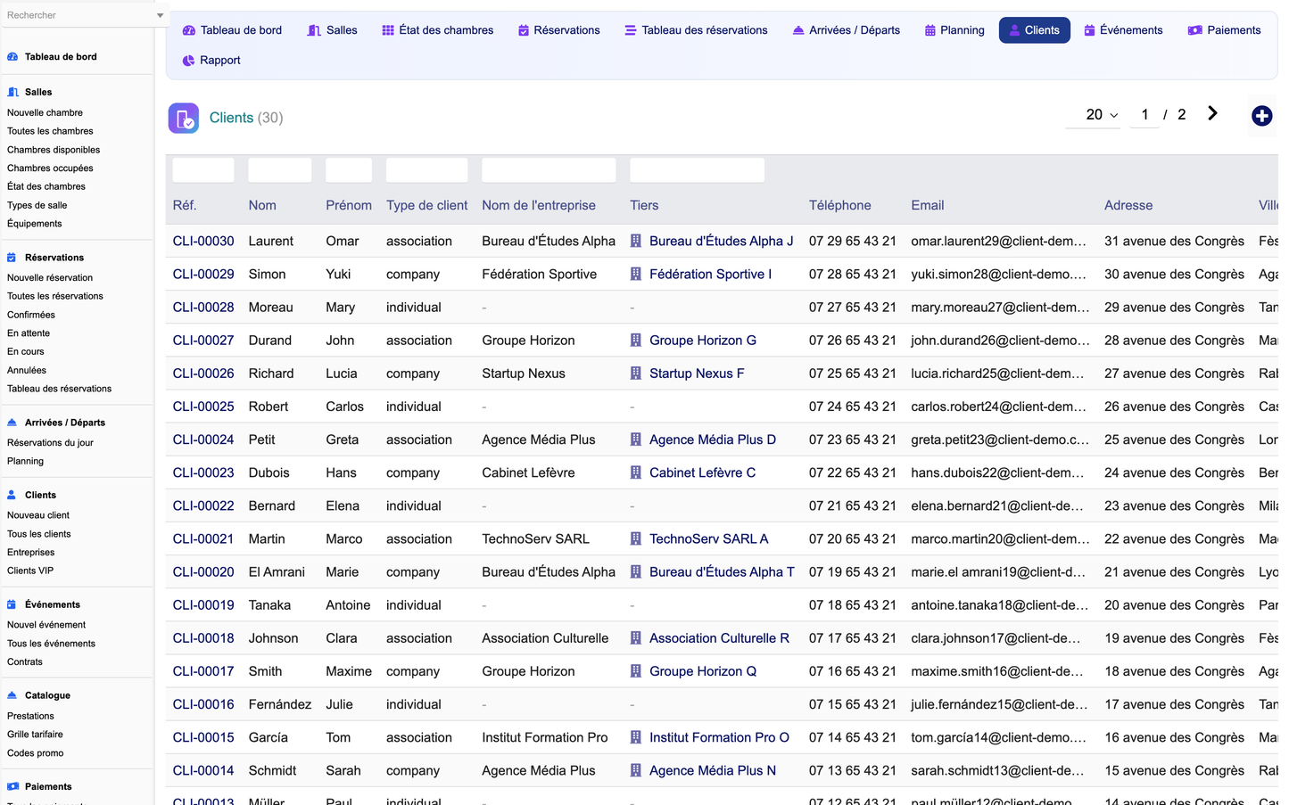Click building icon beside TechnoServ SARL A
The height and width of the screenshot is (805, 1289).
coord(636,538)
